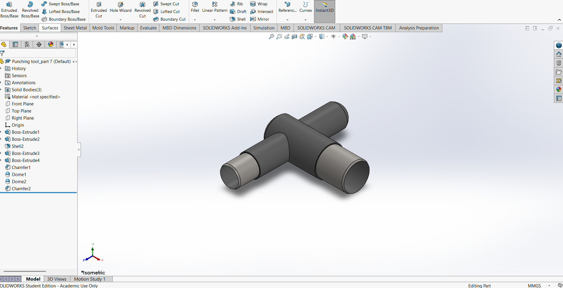Open Design Library in task pane
Screen dimensions: 563x288
click(559, 63)
